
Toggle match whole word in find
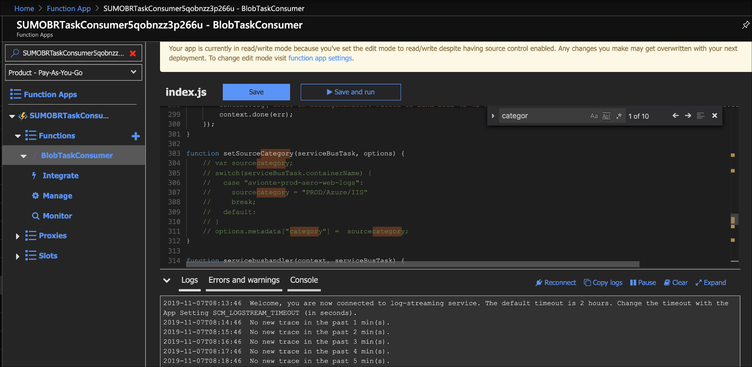(x=606, y=116)
